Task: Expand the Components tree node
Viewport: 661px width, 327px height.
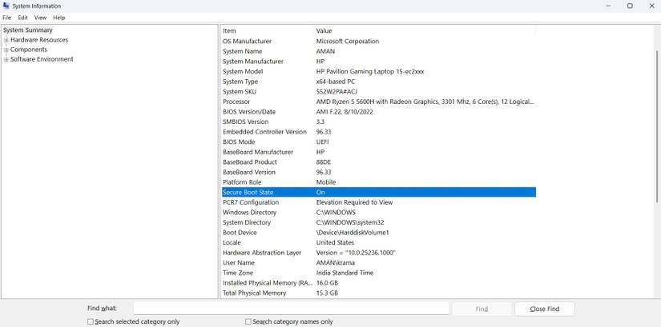Action: pos(6,50)
